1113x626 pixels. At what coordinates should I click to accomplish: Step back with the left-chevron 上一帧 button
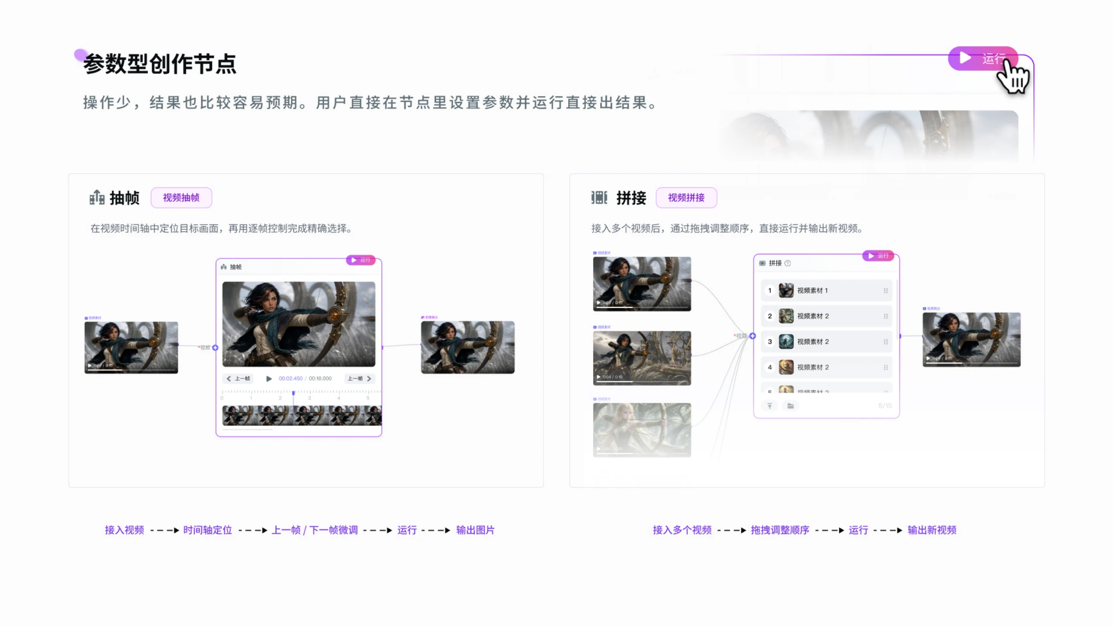click(238, 379)
